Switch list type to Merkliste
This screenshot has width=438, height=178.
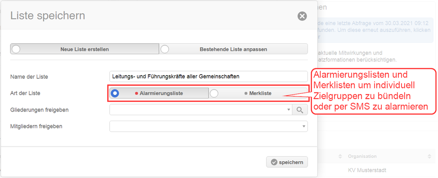coord(258,93)
